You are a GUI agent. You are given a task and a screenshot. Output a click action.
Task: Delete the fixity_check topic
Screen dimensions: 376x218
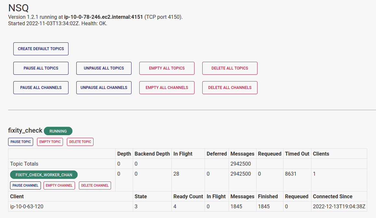click(x=80, y=142)
